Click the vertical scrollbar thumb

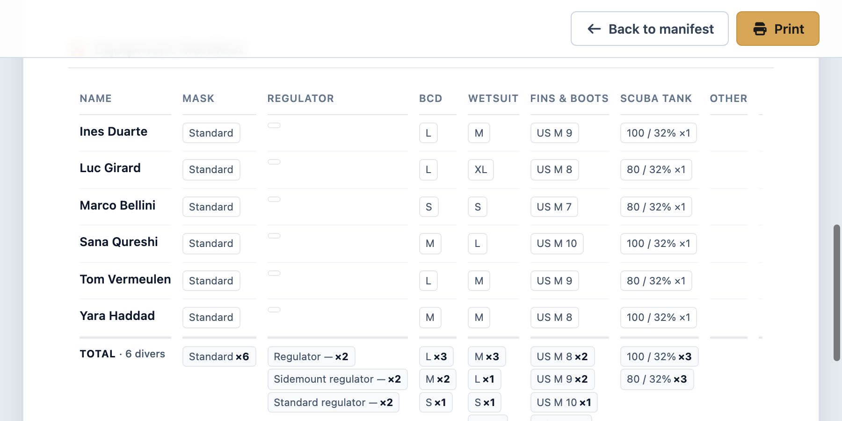point(836,293)
